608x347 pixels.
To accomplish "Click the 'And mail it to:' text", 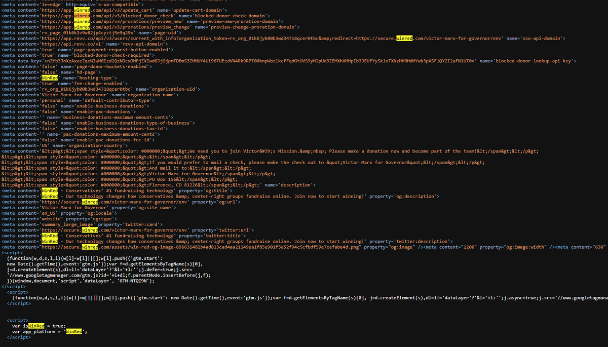I will point(169,168).
